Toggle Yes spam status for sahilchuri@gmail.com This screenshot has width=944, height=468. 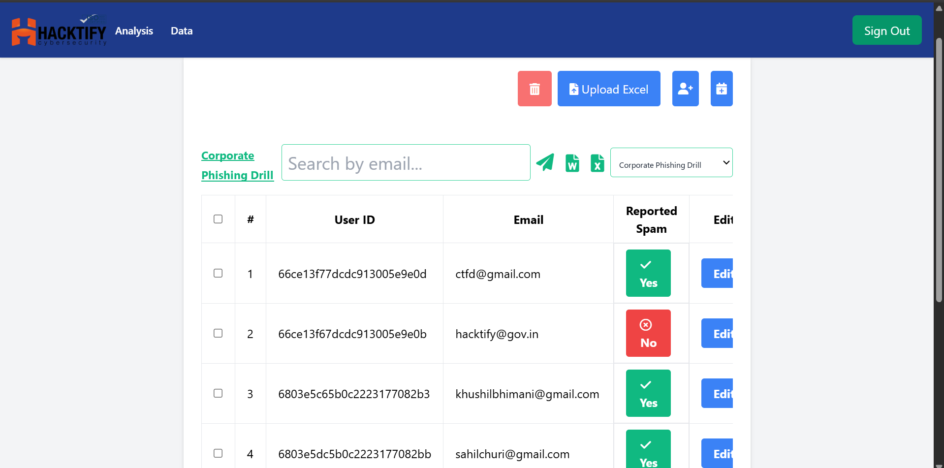click(x=648, y=449)
